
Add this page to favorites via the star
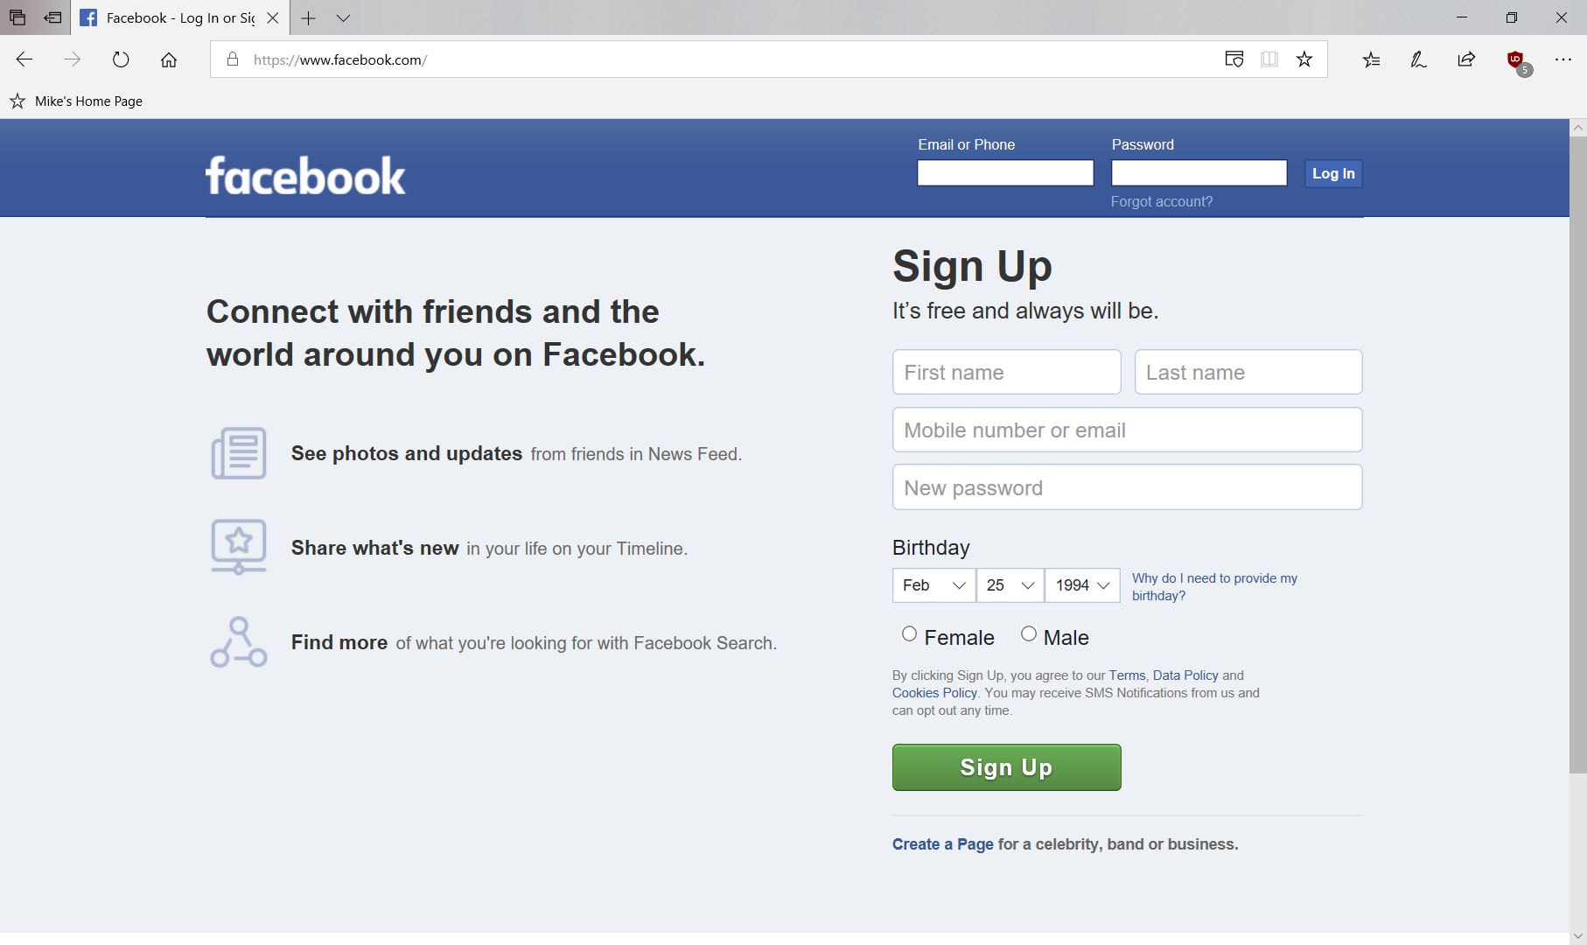pos(1304,59)
